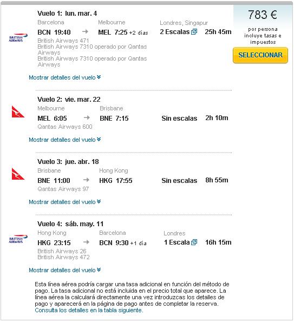Click the Qantas logo for Vuelo 2
The width and height of the screenshot is (294, 322).
[x=18, y=111]
